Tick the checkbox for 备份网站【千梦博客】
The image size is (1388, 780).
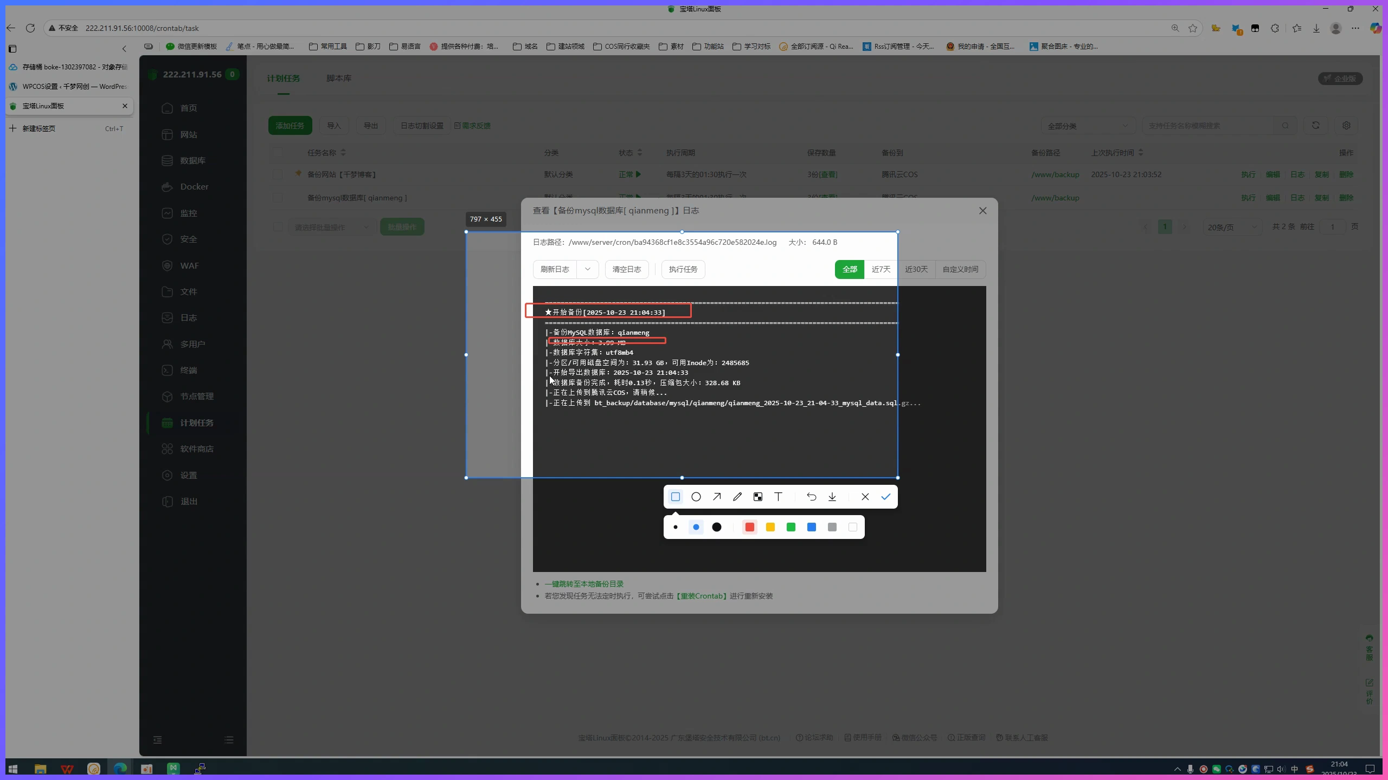click(x=278, y=174)
